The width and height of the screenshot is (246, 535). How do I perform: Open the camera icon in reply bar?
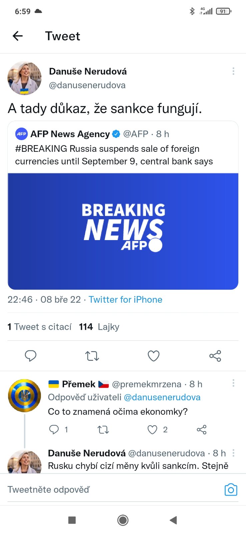coord(231,490)
